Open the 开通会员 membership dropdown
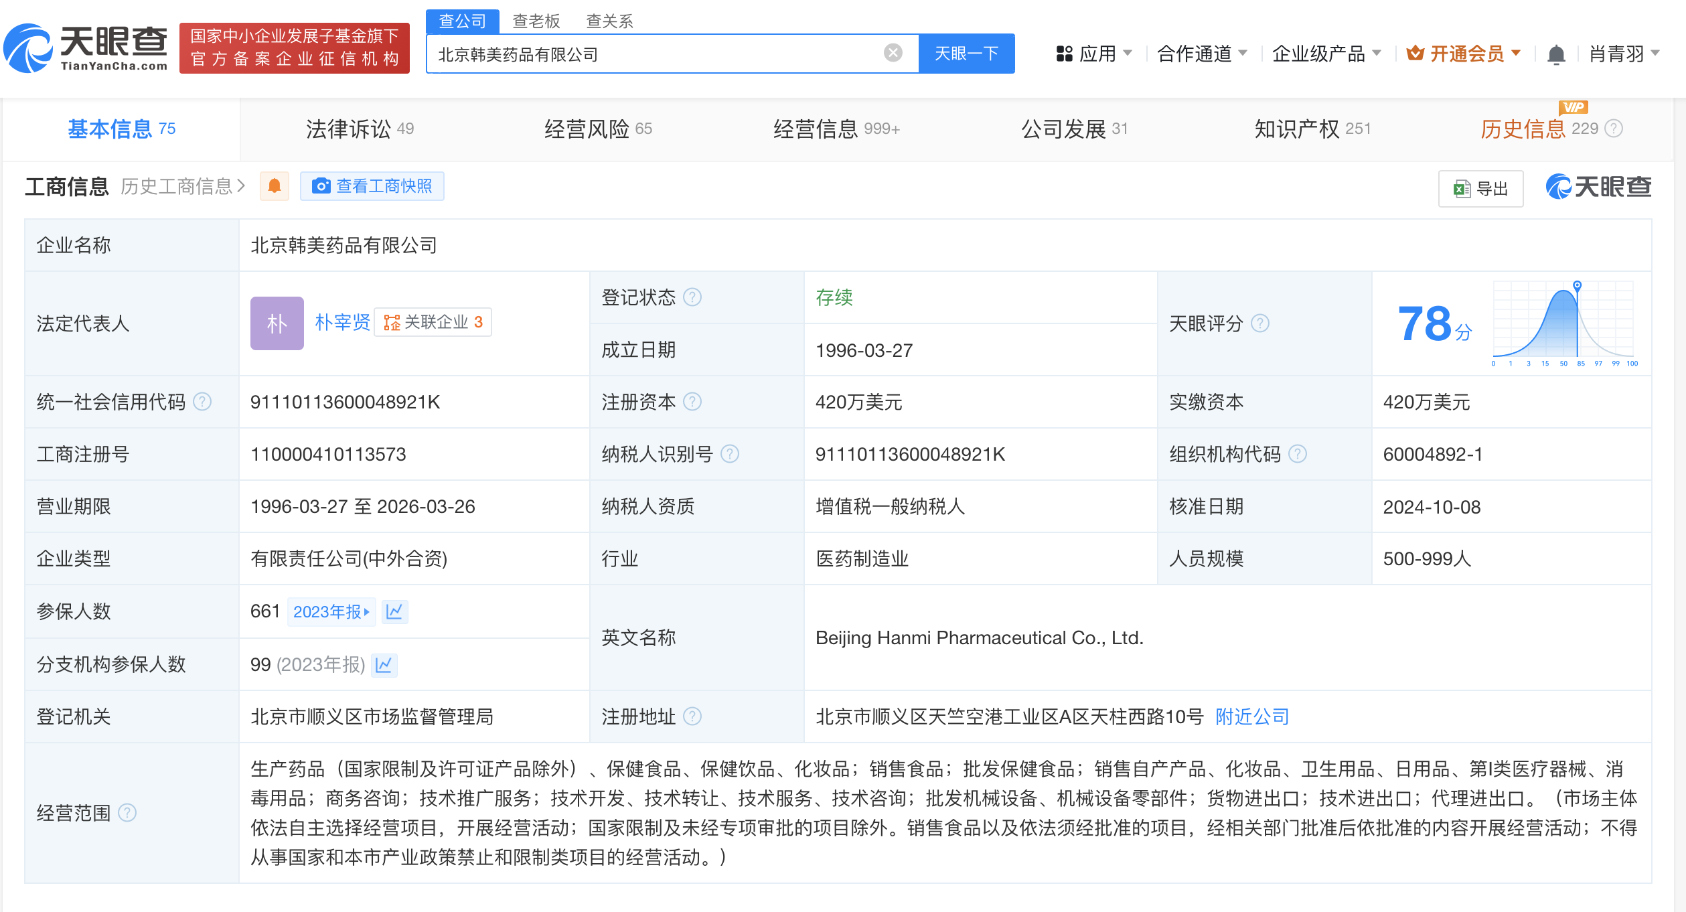Image resolution: width=1686 pixels, height=912 pixels. point(1464,54)
